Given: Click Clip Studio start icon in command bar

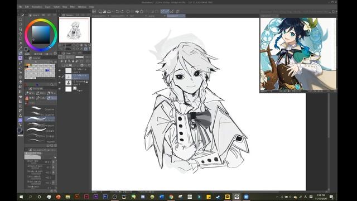Looking at the screenshot, I should (x=94, y=11).
